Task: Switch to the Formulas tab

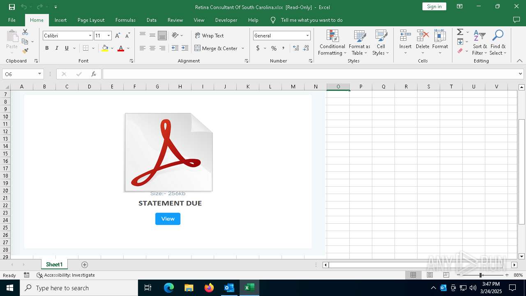Action: pos(125,20)
